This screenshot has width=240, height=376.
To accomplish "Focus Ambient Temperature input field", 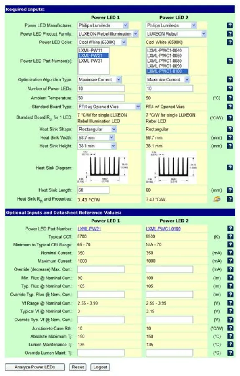I will 101,98.
